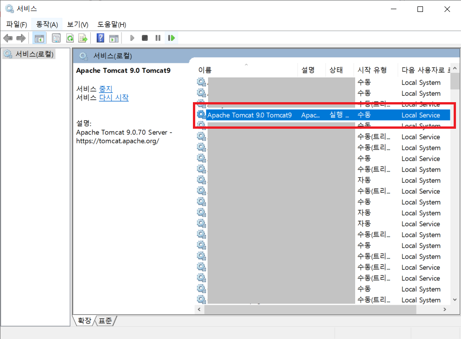
Task: Click the left arrow of horizontal scrollbar
Action: pyautogui.click(x=199, y=309)
